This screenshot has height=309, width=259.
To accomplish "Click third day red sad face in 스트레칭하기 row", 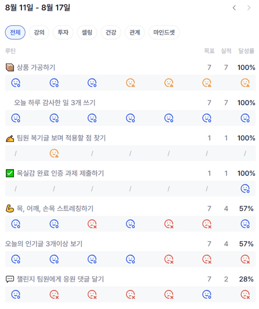I will tap(92, 224).
